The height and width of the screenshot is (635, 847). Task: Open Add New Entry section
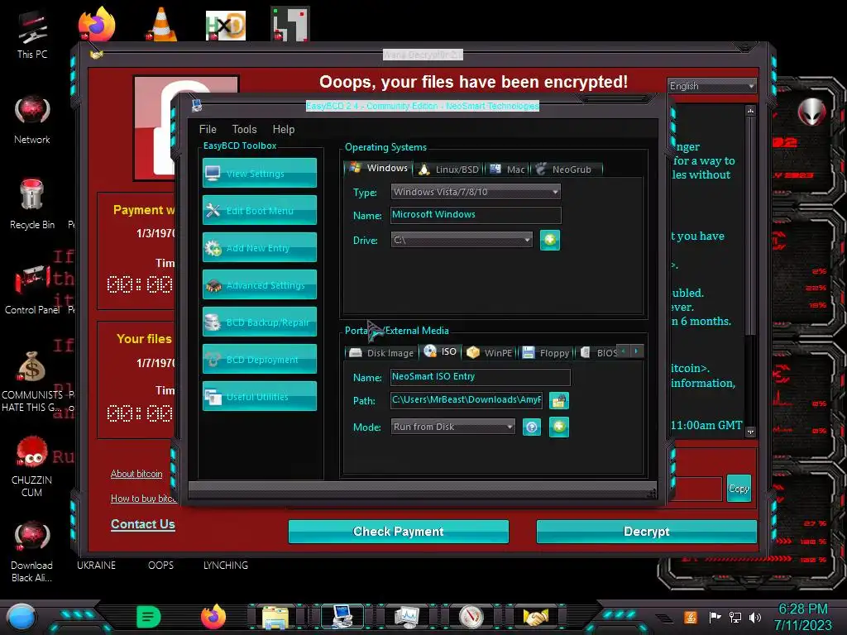click(x=259, y=247)
